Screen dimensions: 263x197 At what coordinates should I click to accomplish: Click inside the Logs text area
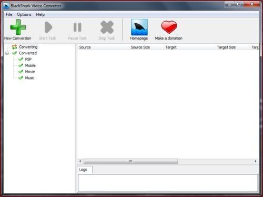(x=168, y=183)
